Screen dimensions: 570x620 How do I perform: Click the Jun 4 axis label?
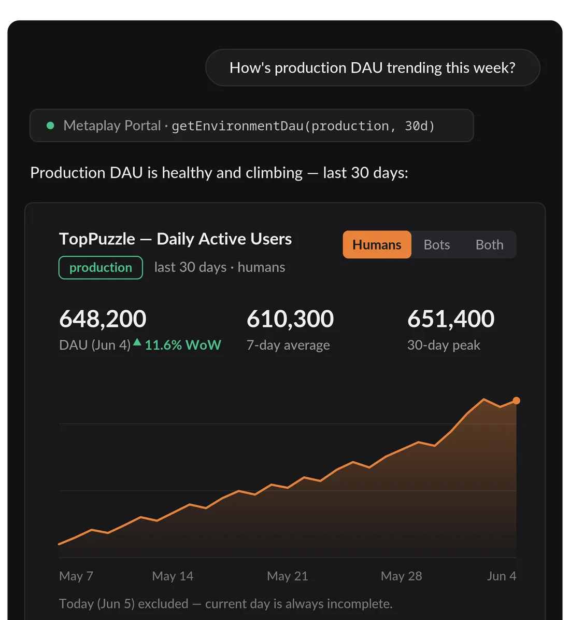click(502, 576)
